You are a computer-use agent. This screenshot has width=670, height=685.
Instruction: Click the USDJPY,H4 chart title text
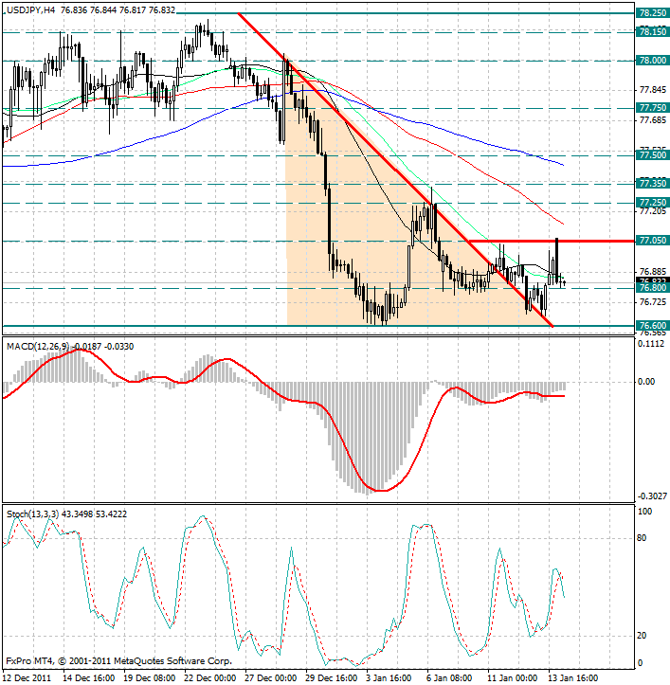pos(28,9)
